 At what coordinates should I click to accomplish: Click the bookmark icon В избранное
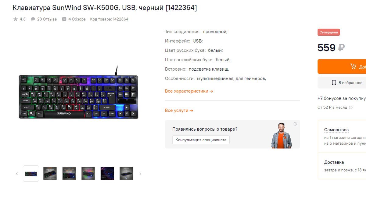pos(334,83)
